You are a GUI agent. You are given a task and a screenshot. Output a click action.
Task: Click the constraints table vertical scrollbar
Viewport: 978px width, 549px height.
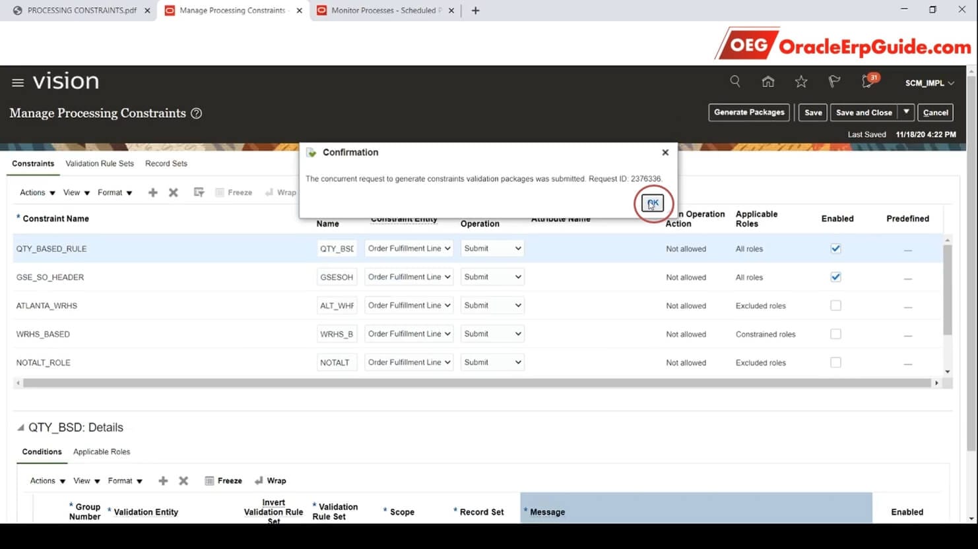pos(948,290)
